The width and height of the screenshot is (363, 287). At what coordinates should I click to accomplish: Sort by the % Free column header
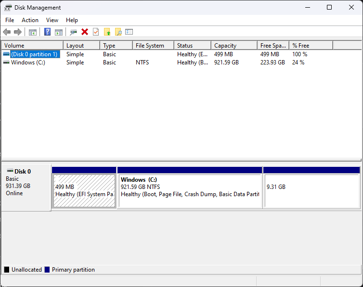pyautogui.click(x=311, y=46)
